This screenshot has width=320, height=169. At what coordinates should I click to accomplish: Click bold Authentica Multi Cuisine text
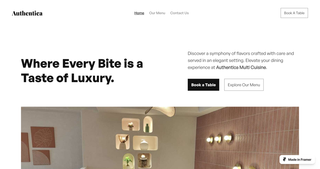click(x=241, y=67)
